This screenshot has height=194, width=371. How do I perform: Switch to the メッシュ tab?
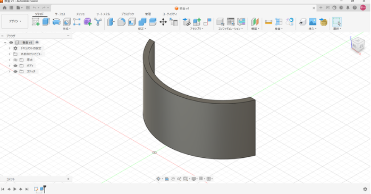click(80, 14)
